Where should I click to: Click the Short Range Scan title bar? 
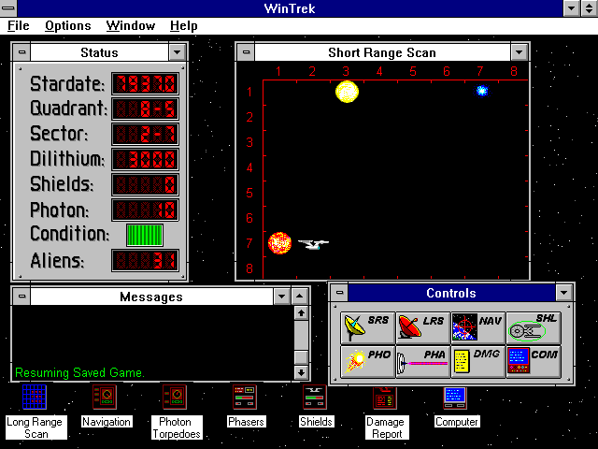[x=382, y=52]
